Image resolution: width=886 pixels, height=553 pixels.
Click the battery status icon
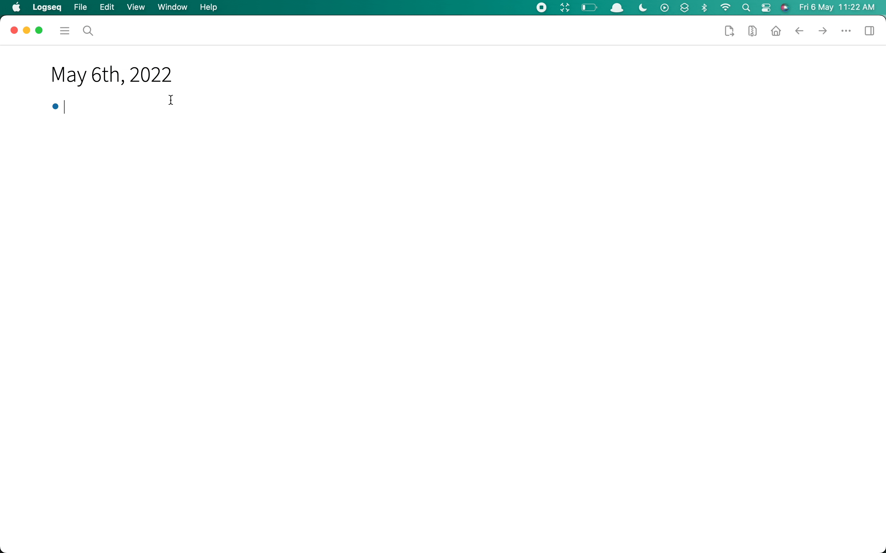(x=589, y=8)
